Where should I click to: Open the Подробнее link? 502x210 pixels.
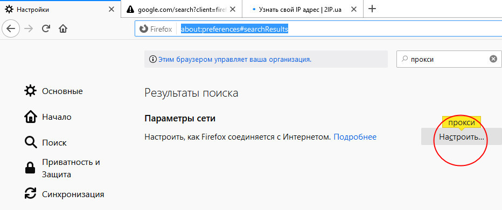pyautogui.click(x=355, y=137)
